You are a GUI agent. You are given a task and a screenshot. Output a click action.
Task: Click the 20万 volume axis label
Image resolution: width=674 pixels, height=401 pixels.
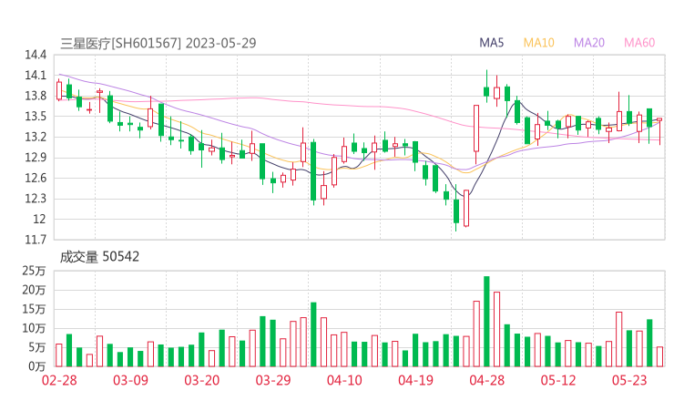[34, 290]
